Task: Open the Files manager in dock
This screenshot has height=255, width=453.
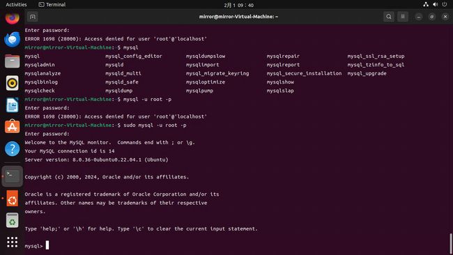Action: point(12,61)
